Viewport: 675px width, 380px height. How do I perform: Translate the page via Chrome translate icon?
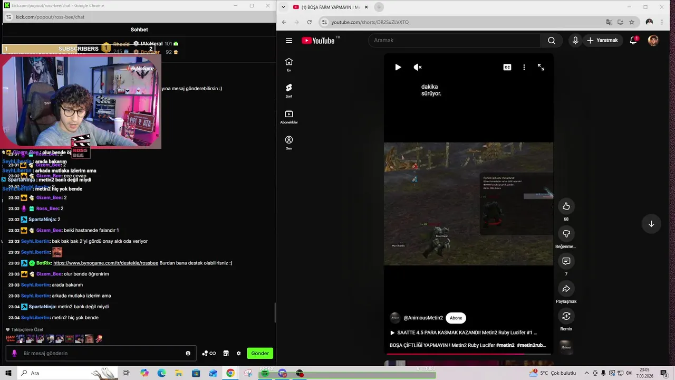(609, 22)
